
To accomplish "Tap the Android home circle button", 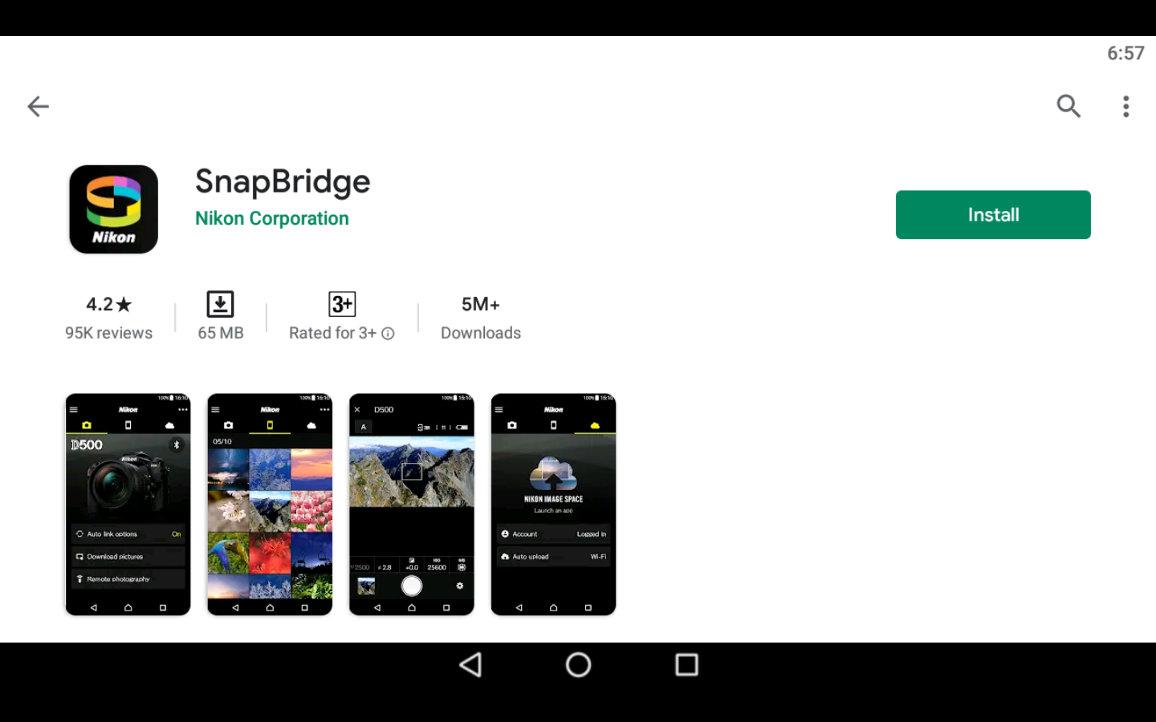I will click(x=578, y=664).
